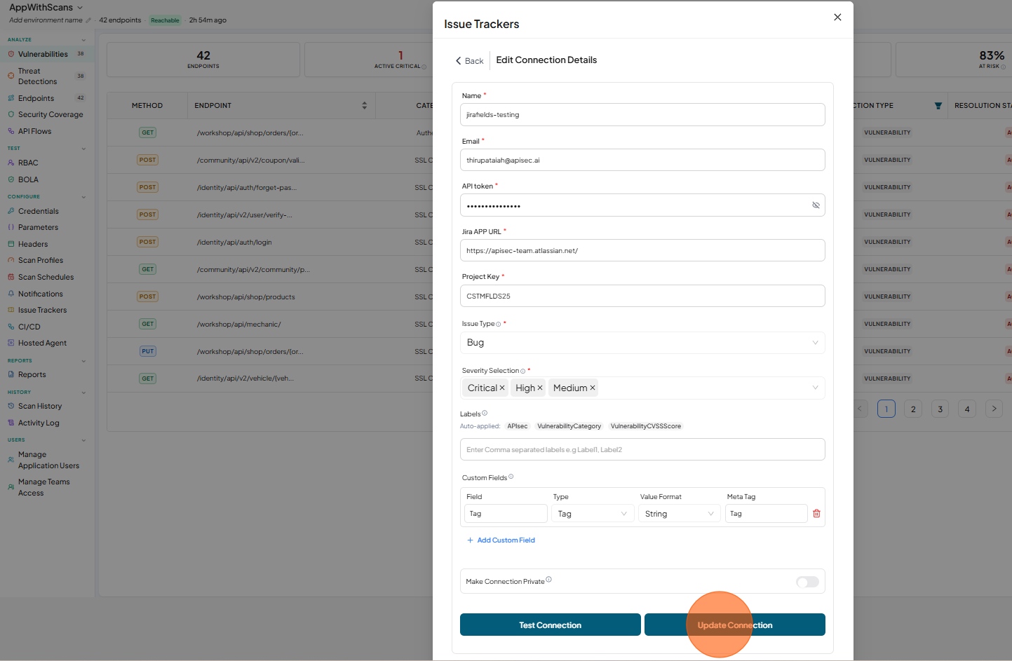Filter the Detection Type column
The width and height of the screenshot is (1012, 661).
(938, 106)
